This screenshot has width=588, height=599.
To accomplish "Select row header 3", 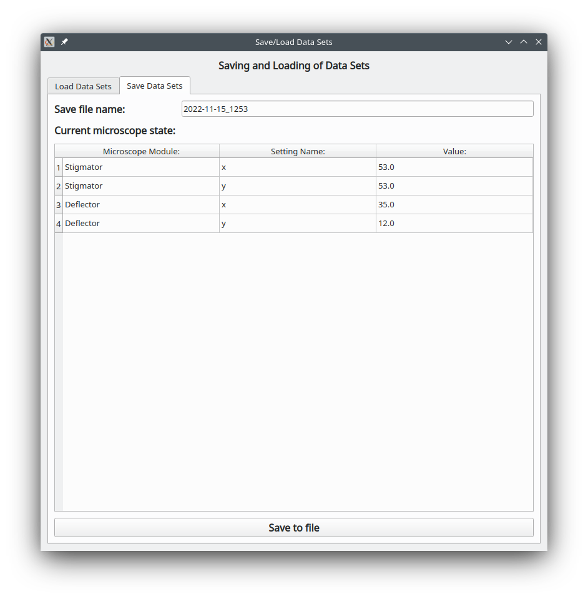I will click(x=59, y=205).
